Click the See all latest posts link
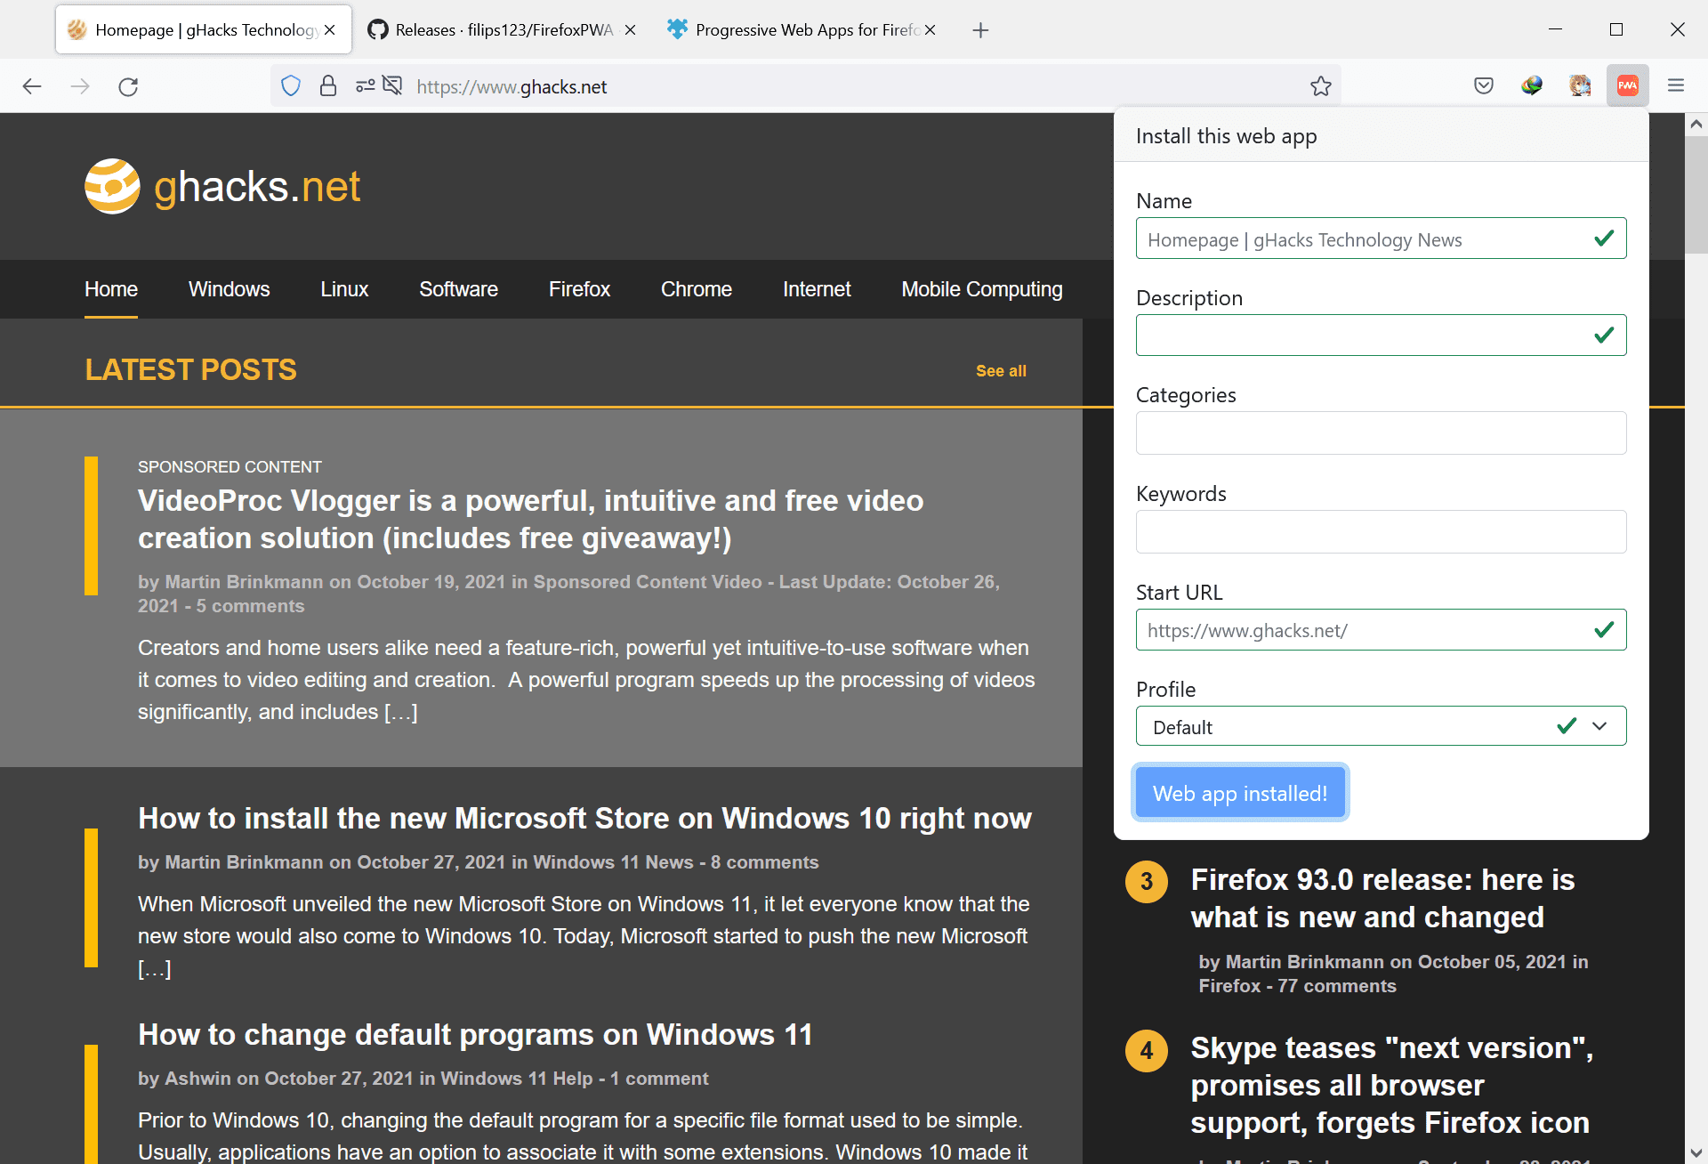 coord(1001,371)
